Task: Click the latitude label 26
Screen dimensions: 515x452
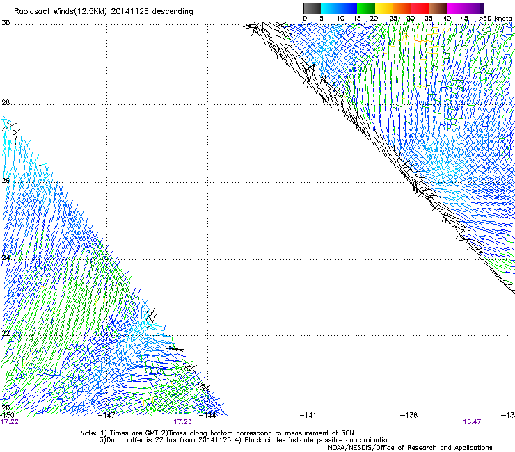Action: [x=6, y=181]
